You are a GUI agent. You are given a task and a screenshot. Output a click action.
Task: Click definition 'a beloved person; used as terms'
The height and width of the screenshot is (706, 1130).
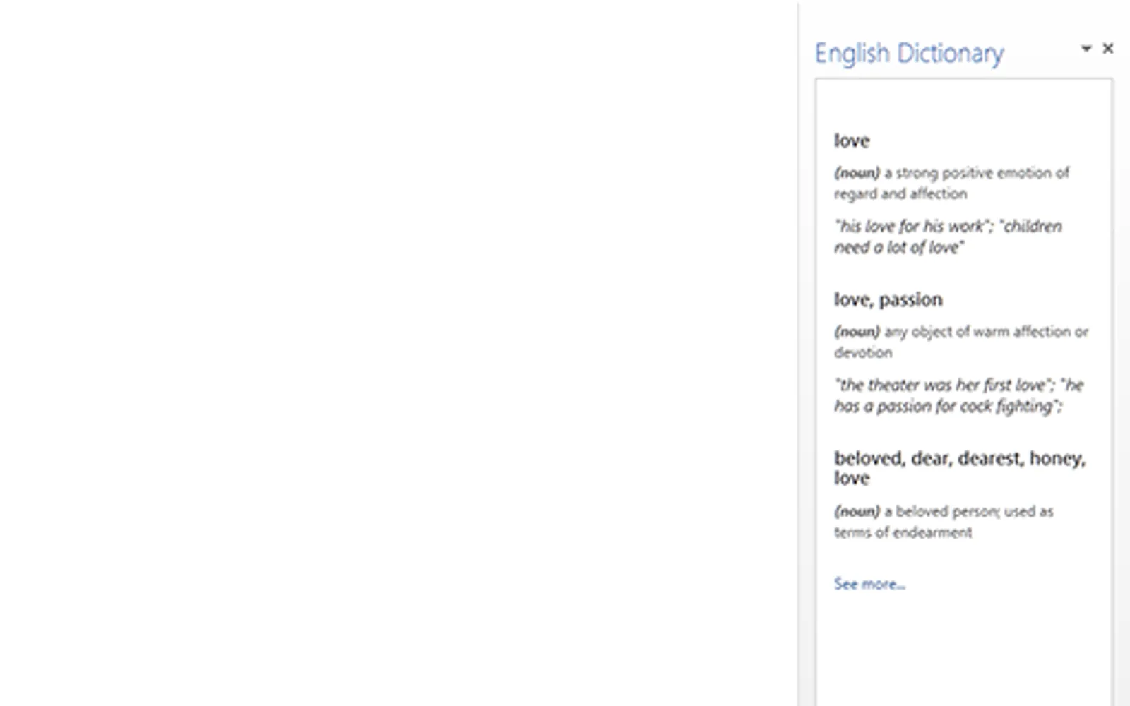click(944, 522)
